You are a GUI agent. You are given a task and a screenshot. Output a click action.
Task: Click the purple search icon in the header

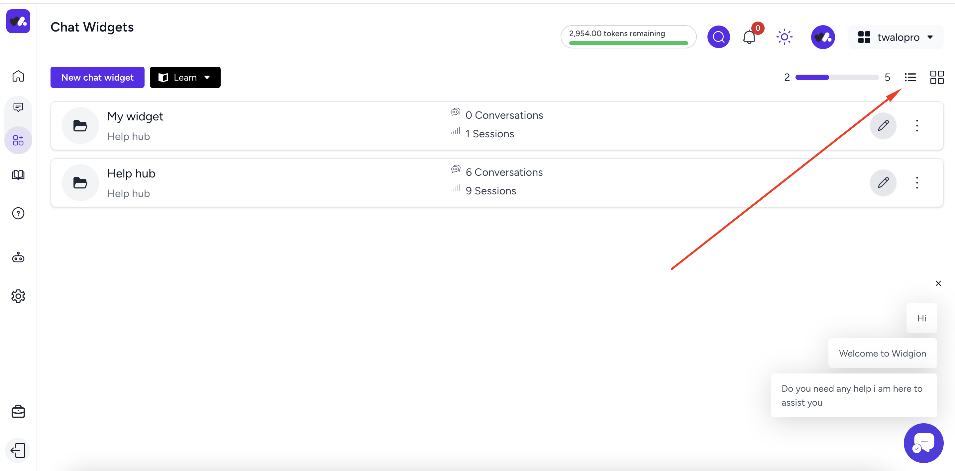(718, 37)
